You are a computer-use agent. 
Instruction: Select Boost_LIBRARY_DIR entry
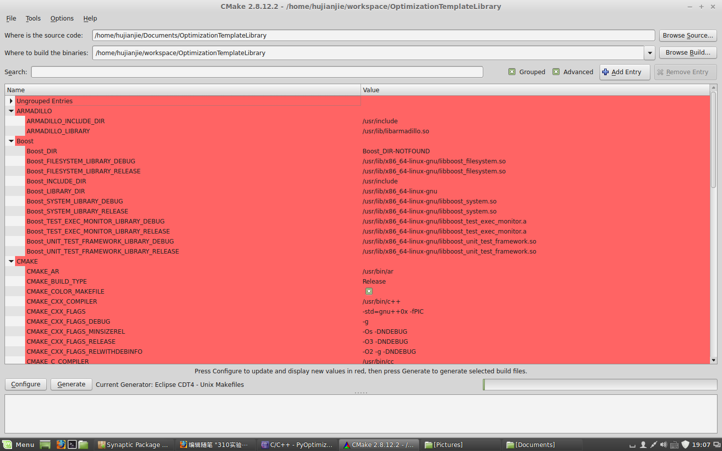click(x=56, y=191)
